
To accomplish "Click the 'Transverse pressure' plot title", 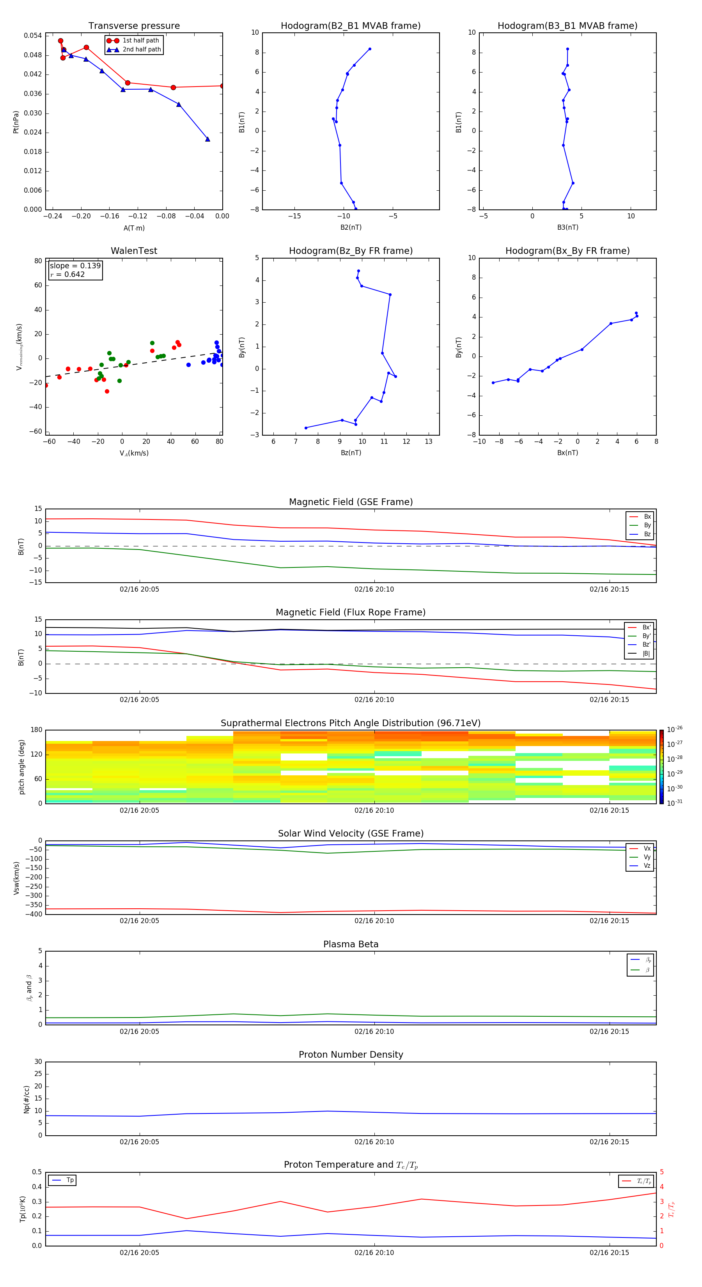I will [134, 26].
